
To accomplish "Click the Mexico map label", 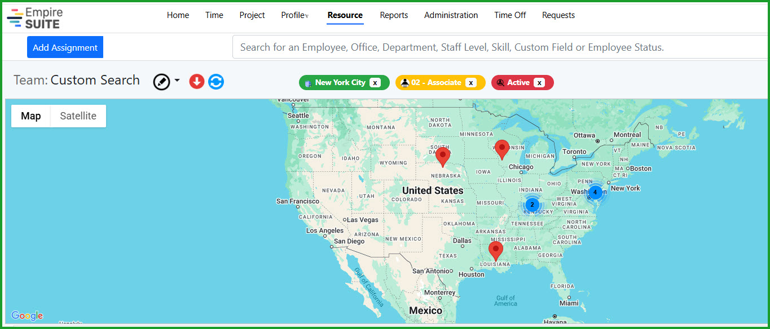I will [425, 310].
